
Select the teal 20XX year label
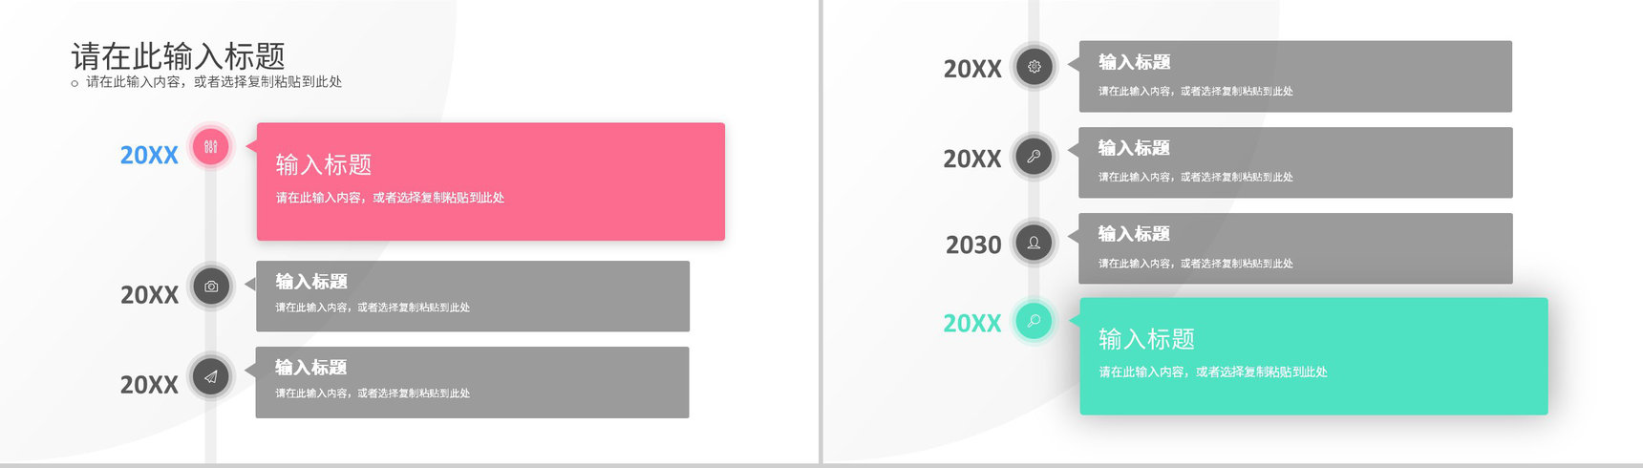(972, 324)
